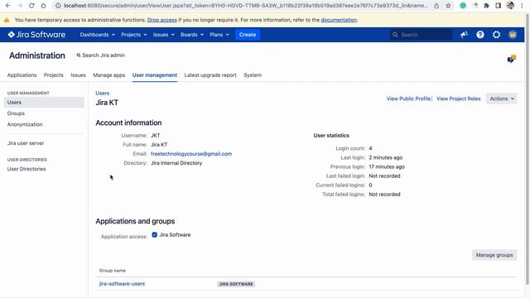Viewport: 530px width, 298px height.
Task: Click Drop access link
Action: (x=162, y=20)
